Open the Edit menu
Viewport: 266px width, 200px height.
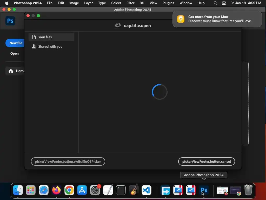[61, 3]
